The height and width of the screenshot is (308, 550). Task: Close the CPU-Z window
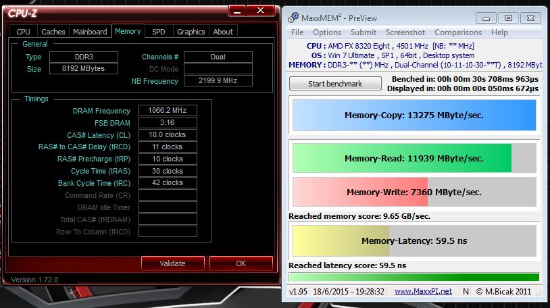click(x=260, y=11)
